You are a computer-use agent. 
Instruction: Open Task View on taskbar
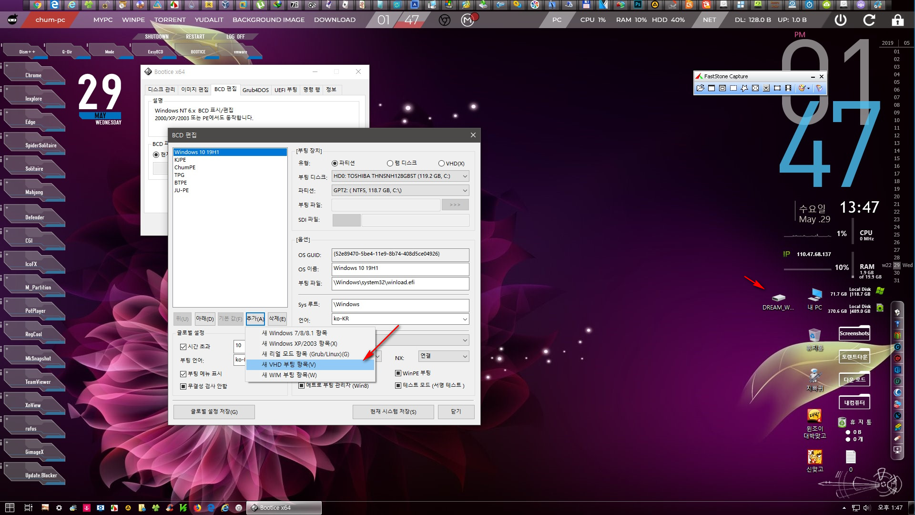pos(28,508)
